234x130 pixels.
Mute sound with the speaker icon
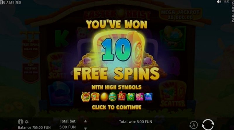218,2
